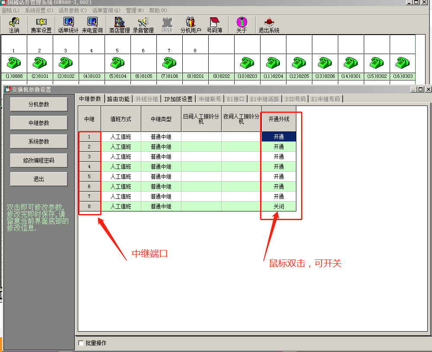Viewport: 432px width, 352px height.
Task: Open the 系统设置(S) menu
Action: (39, 10)
